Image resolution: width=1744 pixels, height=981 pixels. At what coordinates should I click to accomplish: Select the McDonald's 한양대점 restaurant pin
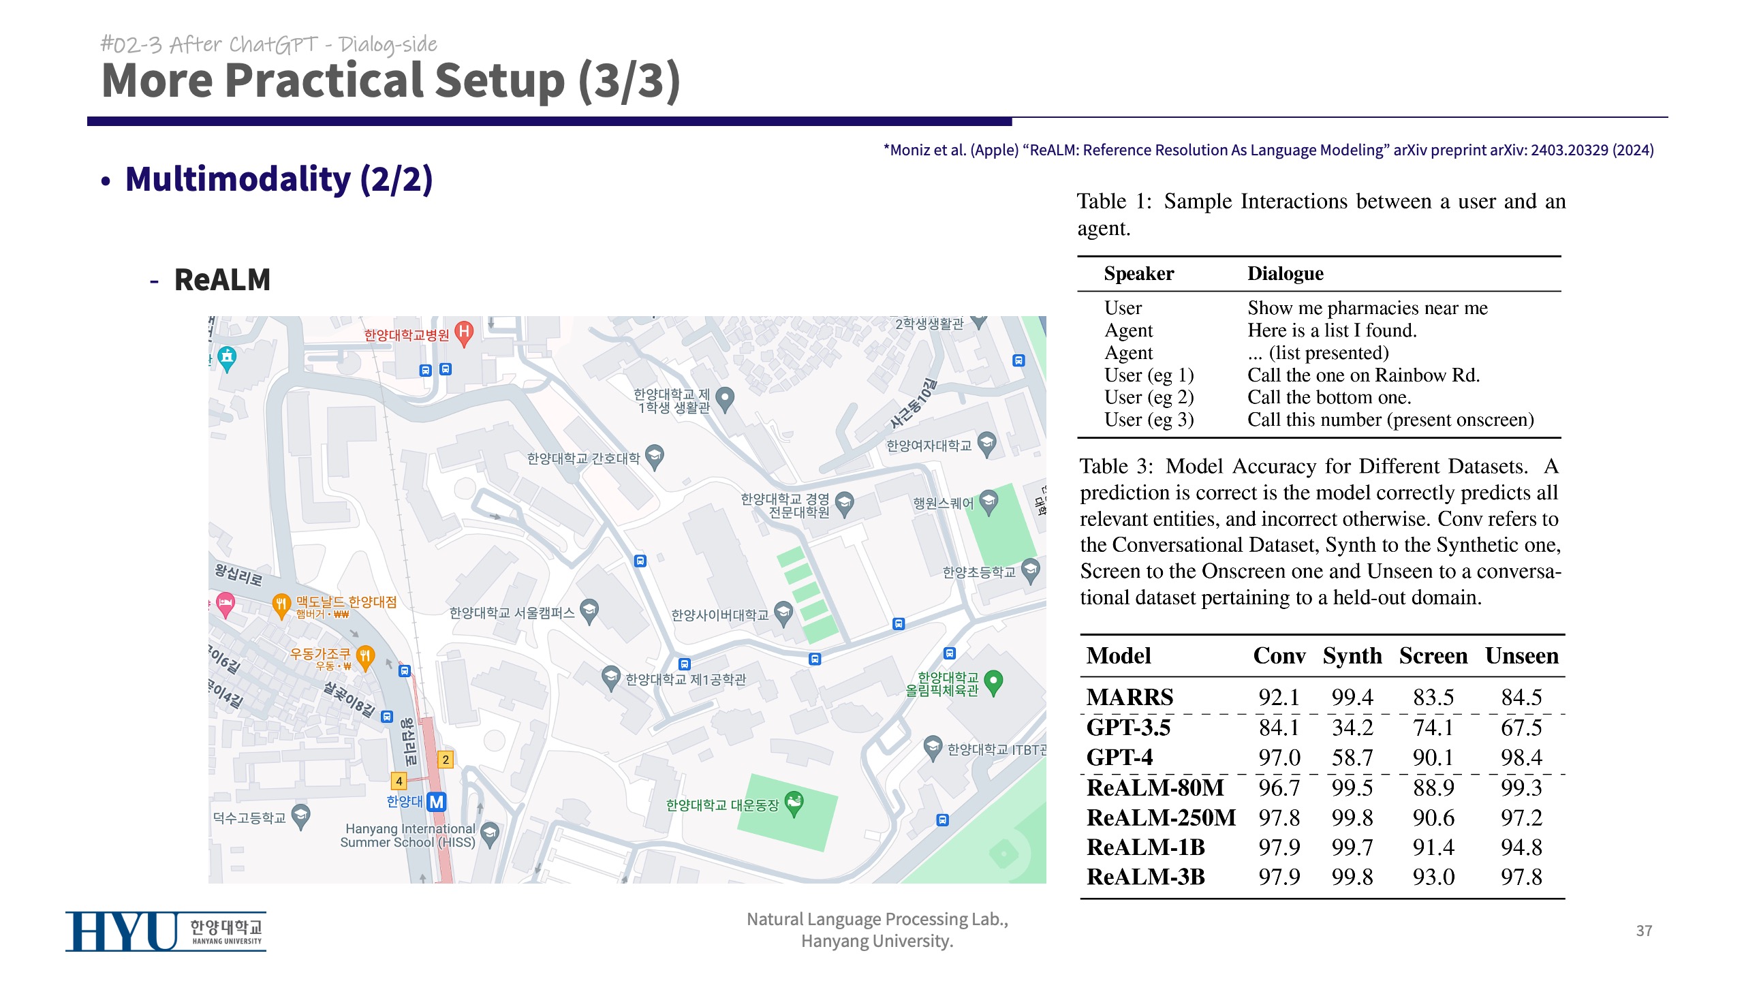click(x=281, y=604)
